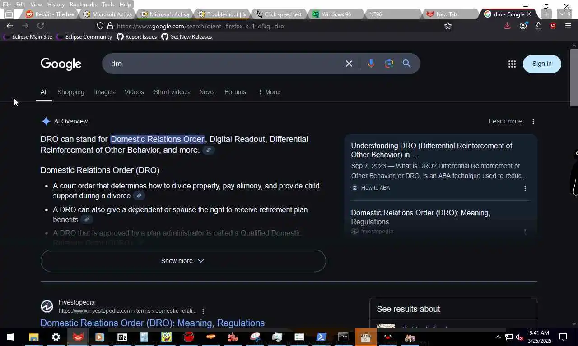Start a voice search with the microphone icon
Viewport: 578px width, 346px height.
(x=371, y=64)
